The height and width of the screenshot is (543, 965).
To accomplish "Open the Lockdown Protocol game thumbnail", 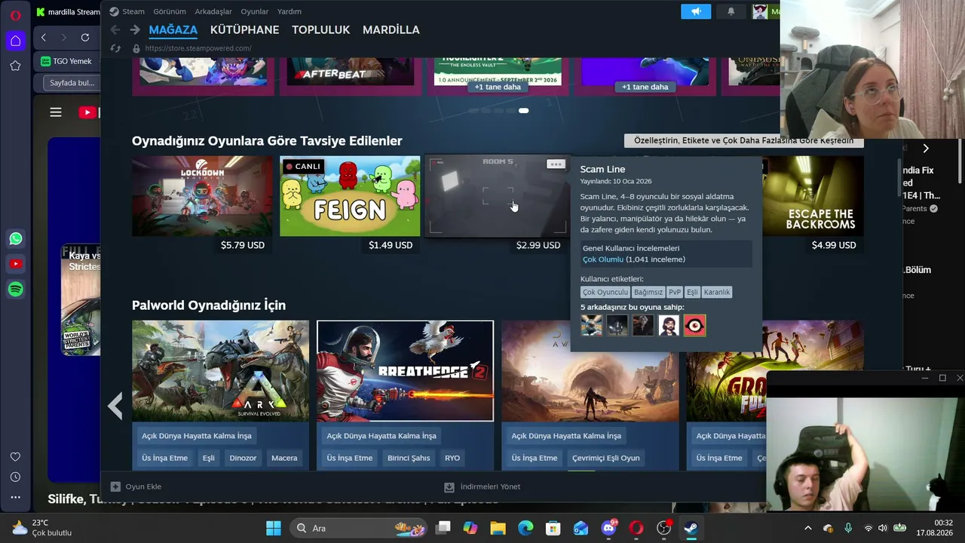I will pyautogui.click(x=202, y=196).
